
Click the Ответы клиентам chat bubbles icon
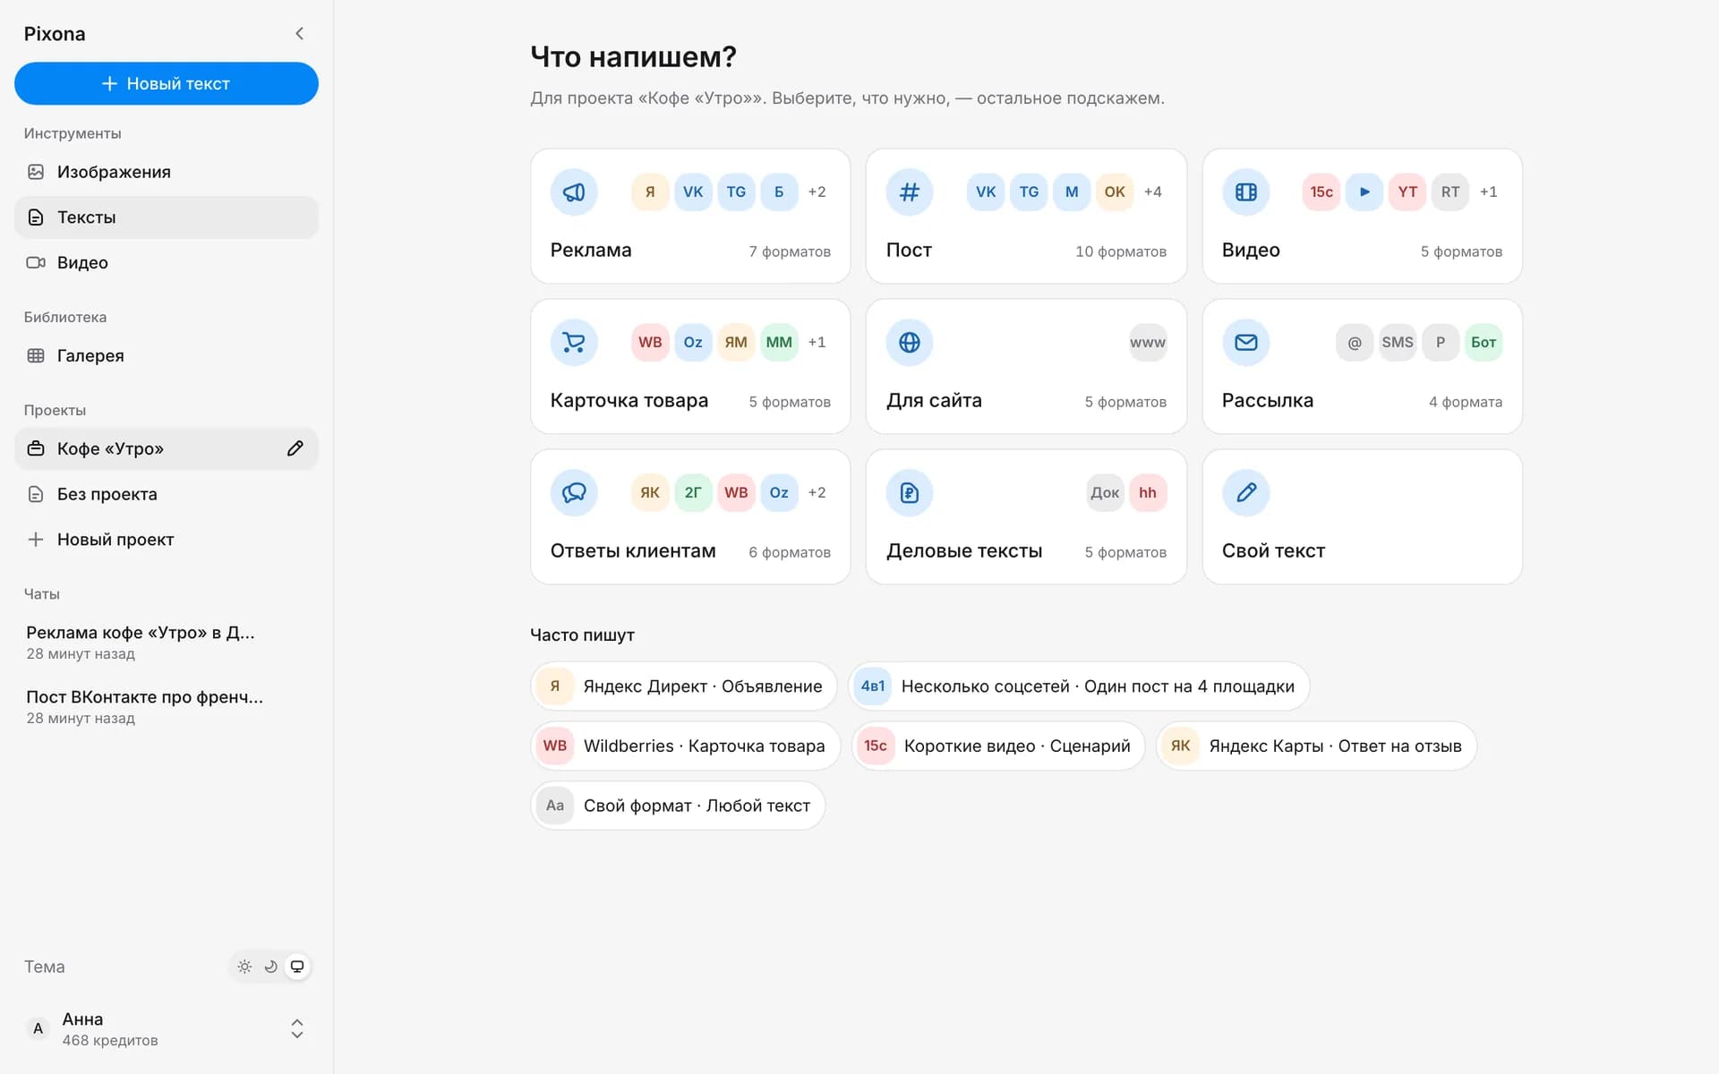[574, 493]
